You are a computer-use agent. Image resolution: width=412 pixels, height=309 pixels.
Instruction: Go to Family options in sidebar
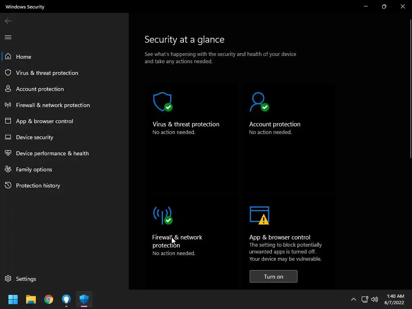click(x=64, y=169)
